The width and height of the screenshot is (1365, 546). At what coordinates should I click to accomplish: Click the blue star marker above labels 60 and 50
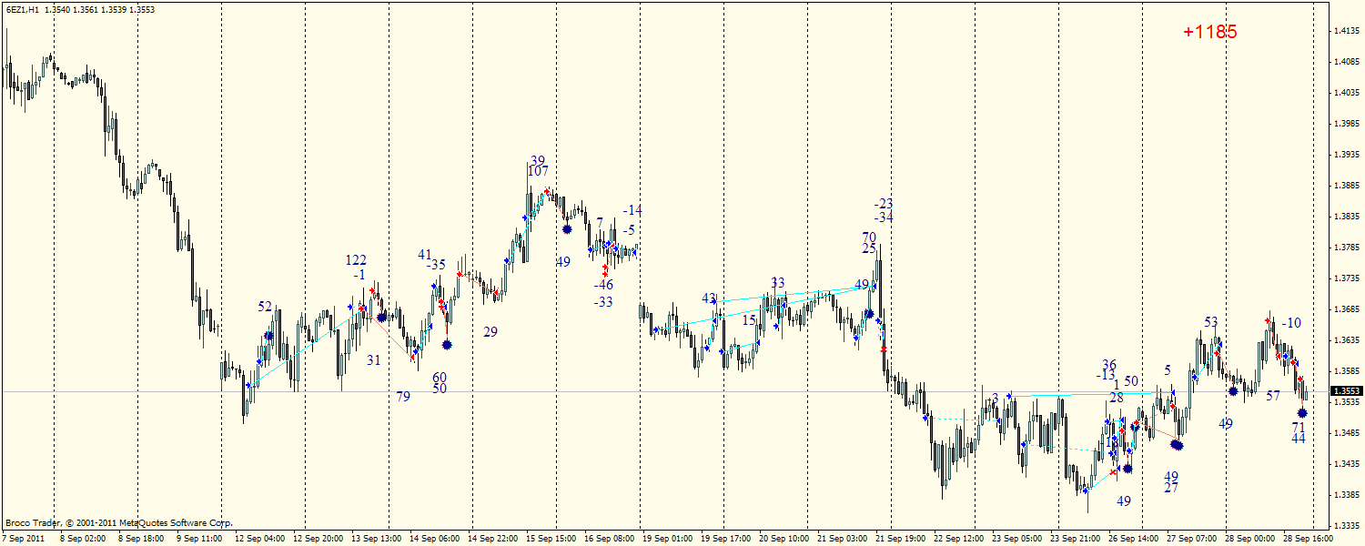pyautogui.click(x=447, y=345)
